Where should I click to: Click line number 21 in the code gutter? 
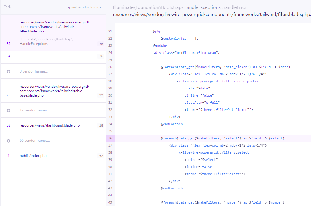point(110,31)
